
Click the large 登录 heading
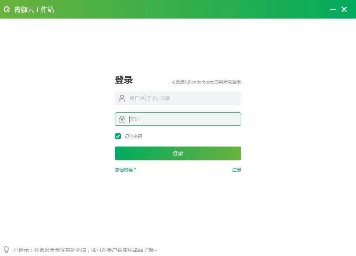point(124,80)
